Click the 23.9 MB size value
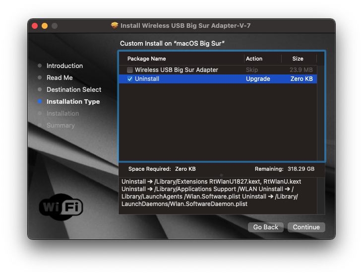The width and height of the screenshot is (363, 276). click(x=301, y=70)
